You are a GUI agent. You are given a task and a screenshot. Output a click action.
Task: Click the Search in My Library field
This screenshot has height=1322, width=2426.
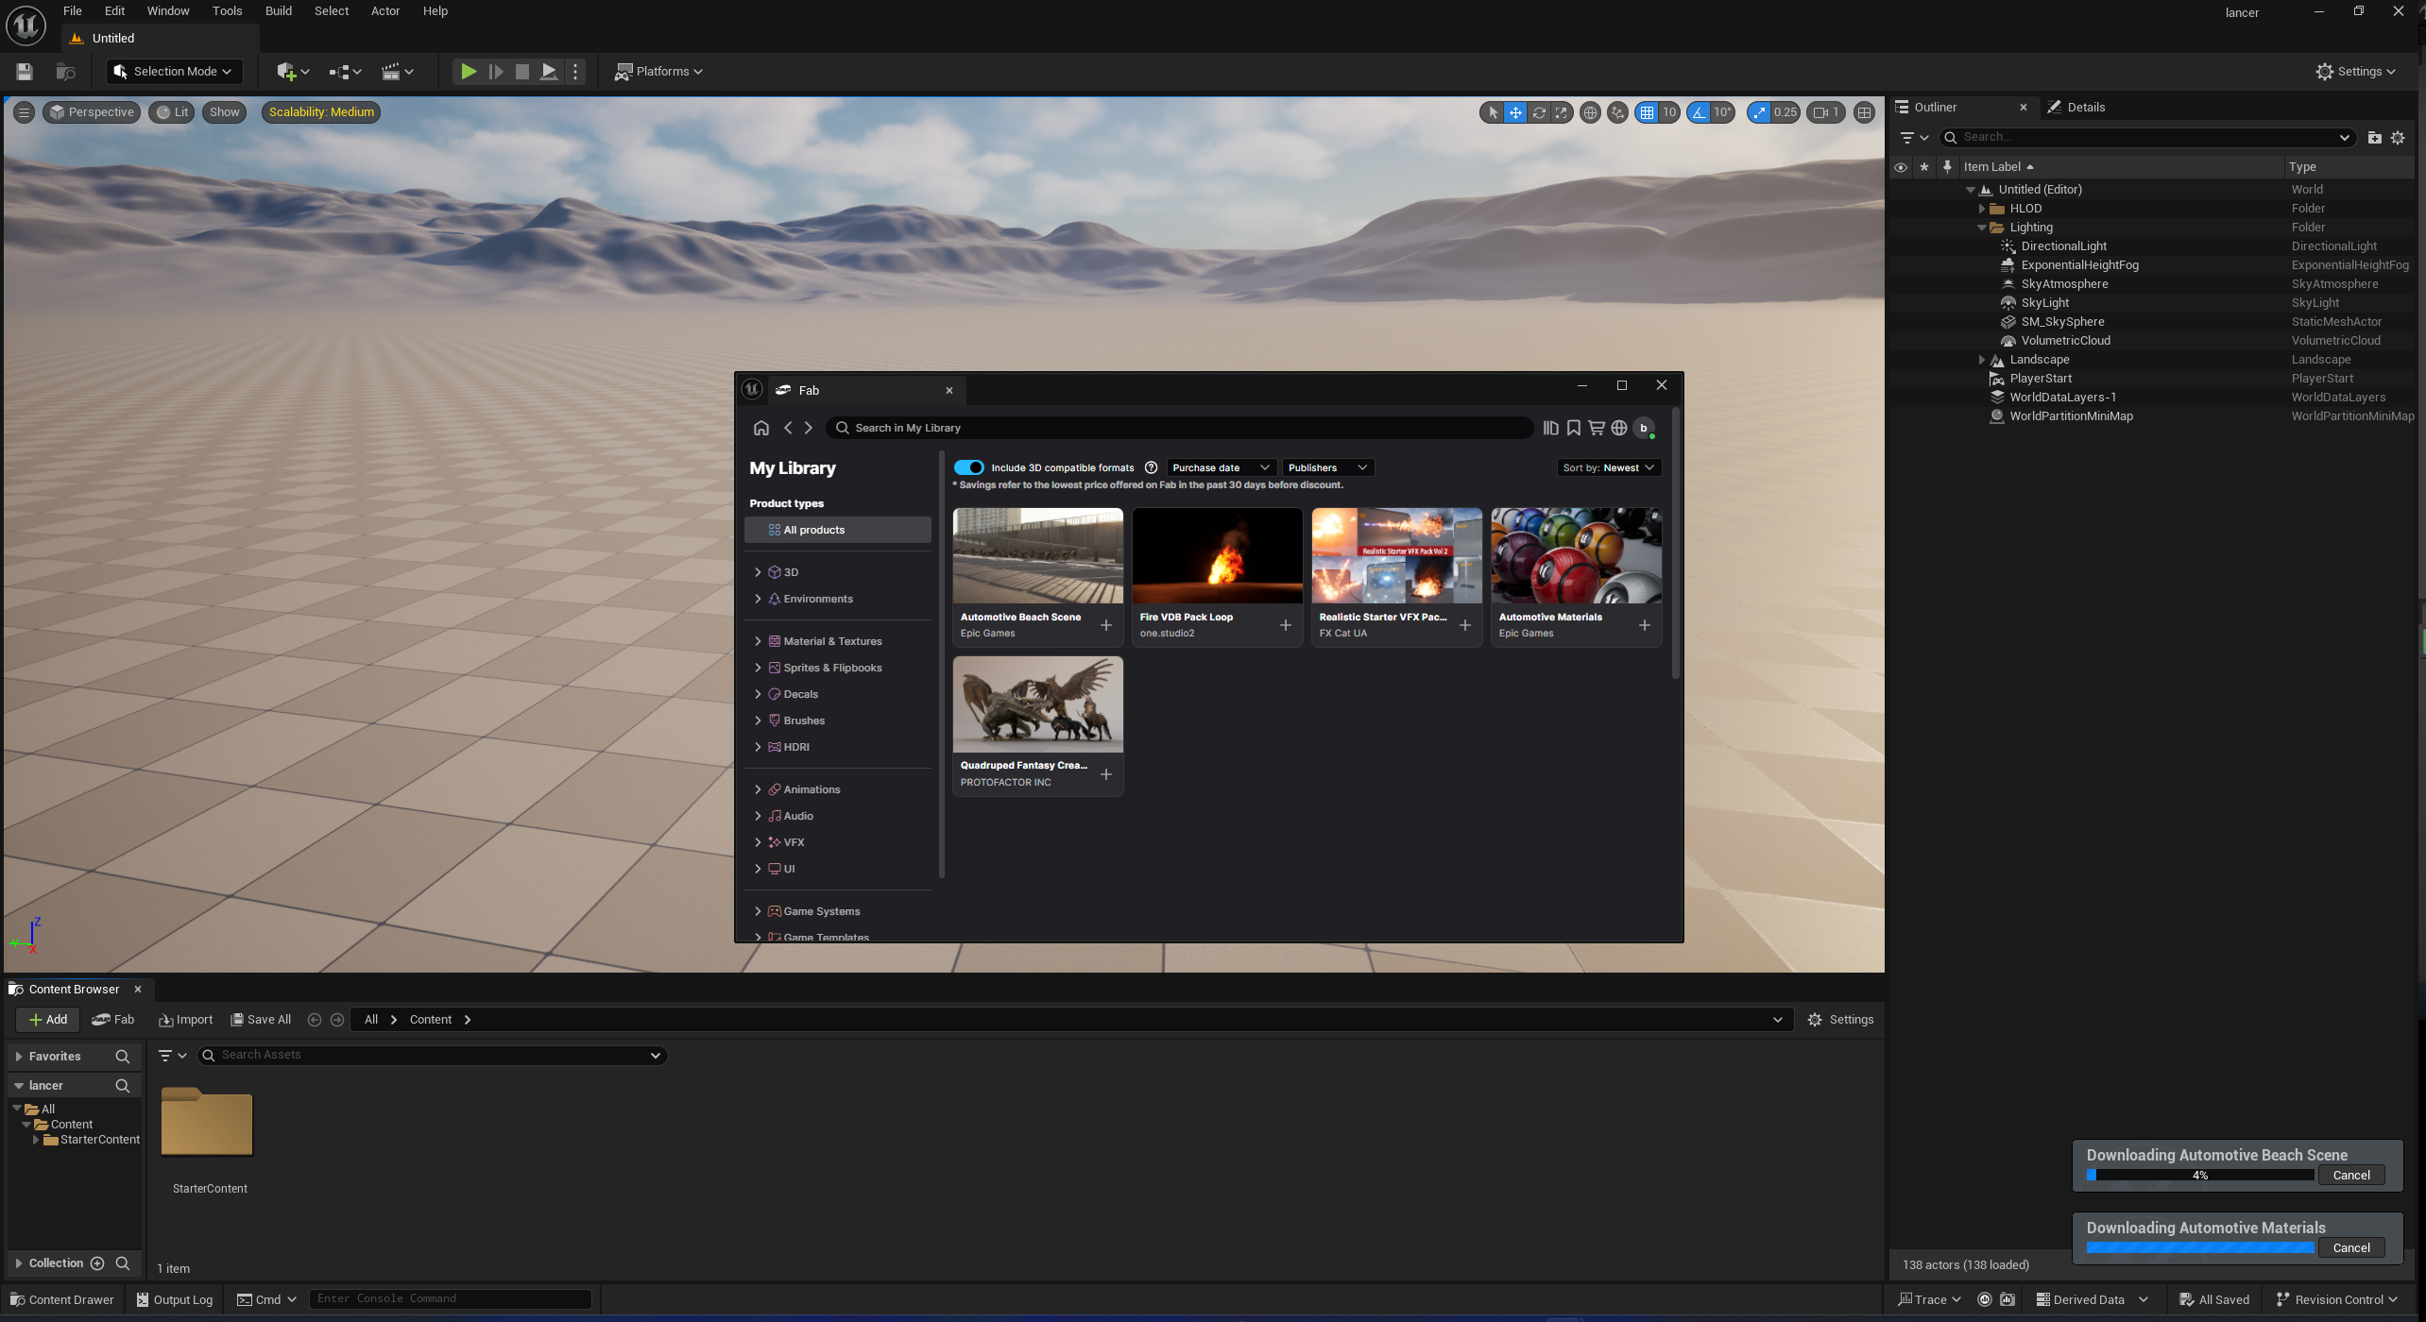(x=1179, y=428)
